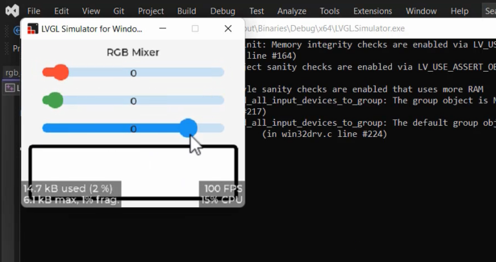Open the Window menu
This screenshot has height=262, width=496.
421,11
